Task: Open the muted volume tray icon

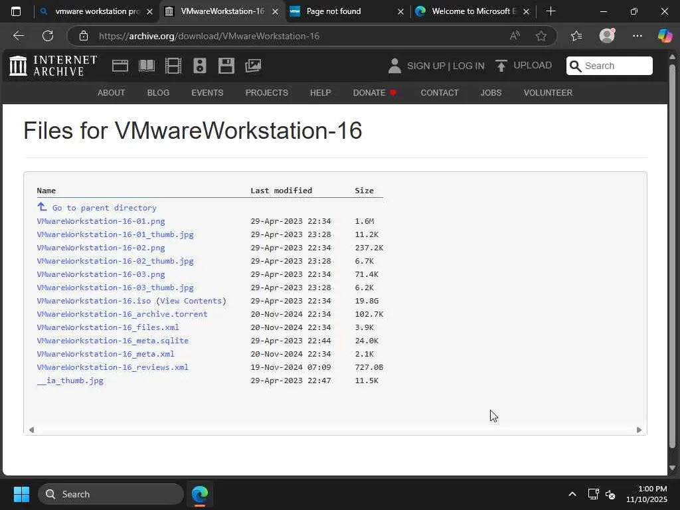Action: tap(610, 494)
